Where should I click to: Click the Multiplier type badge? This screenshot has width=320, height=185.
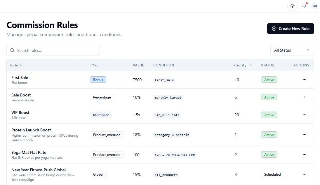[x=101, y=115]
